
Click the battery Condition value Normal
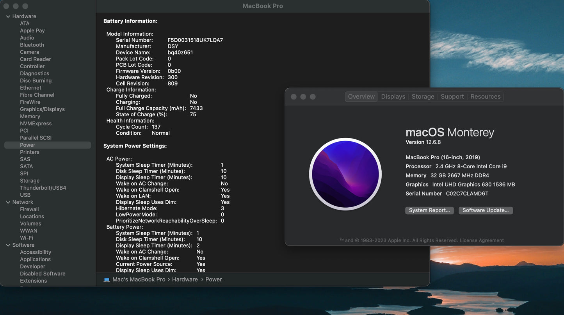pos(161,133)
